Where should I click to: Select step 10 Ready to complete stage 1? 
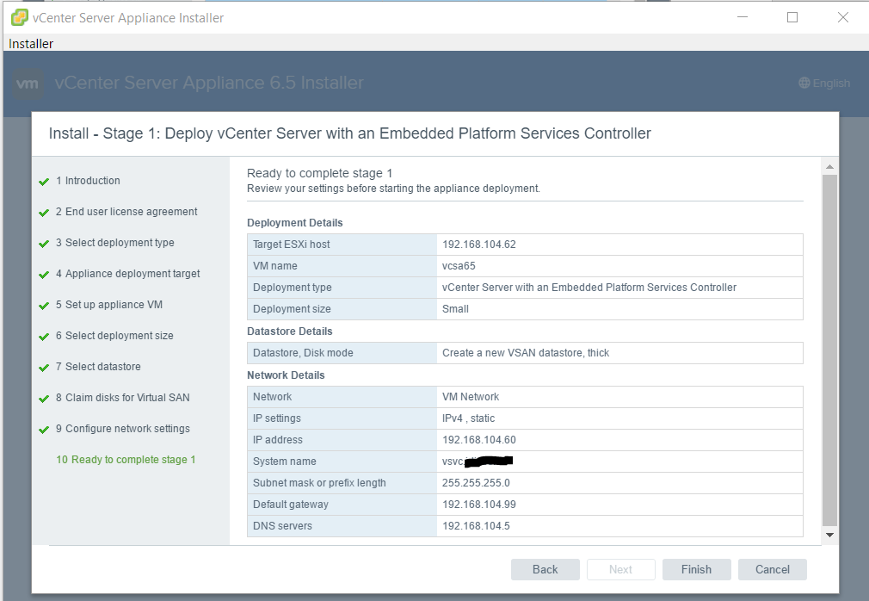tap(126, 460)
